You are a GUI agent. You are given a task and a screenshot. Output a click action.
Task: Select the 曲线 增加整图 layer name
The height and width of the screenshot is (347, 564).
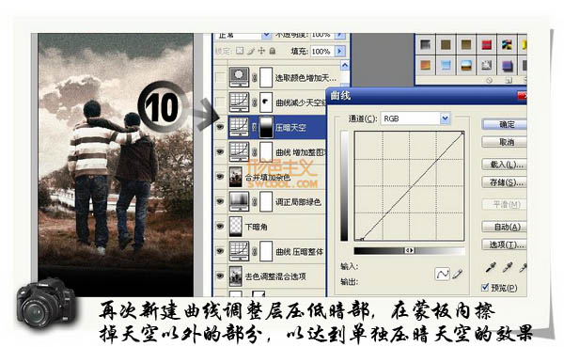click(x=301, y=152)
